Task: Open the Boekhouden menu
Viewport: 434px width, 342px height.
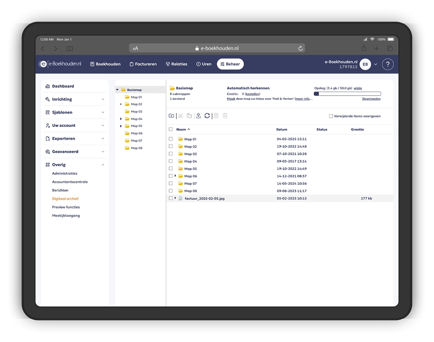Action: (106, 64)
